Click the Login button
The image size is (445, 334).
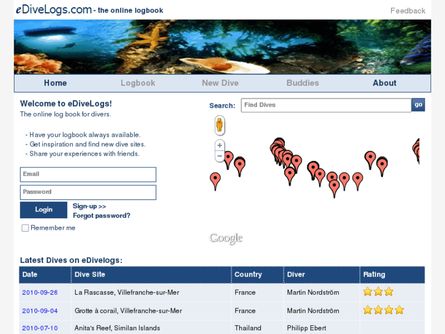pyautogui.click(x=43, y=210)
